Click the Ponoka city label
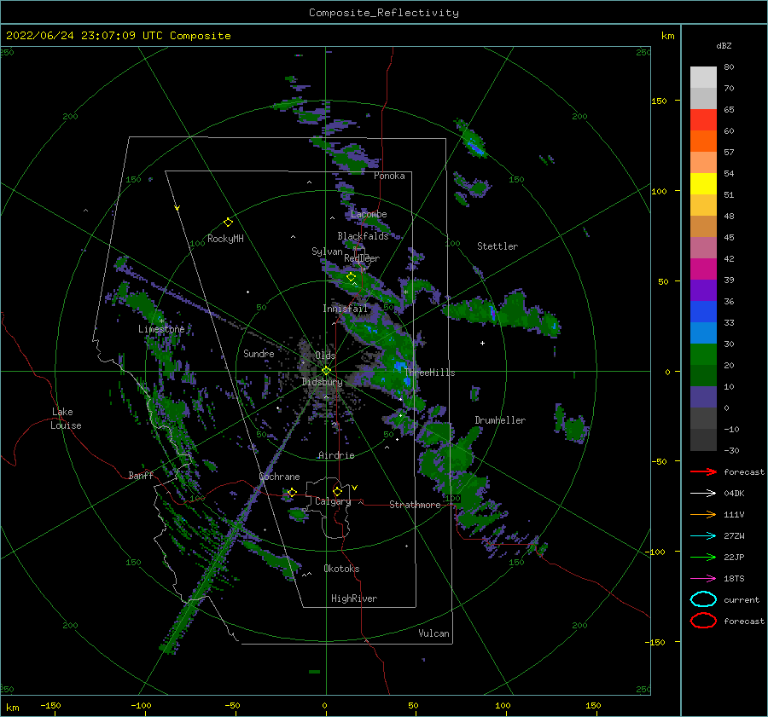The height and width of the screenshot is (717, 768). click(x=389, y=176)
